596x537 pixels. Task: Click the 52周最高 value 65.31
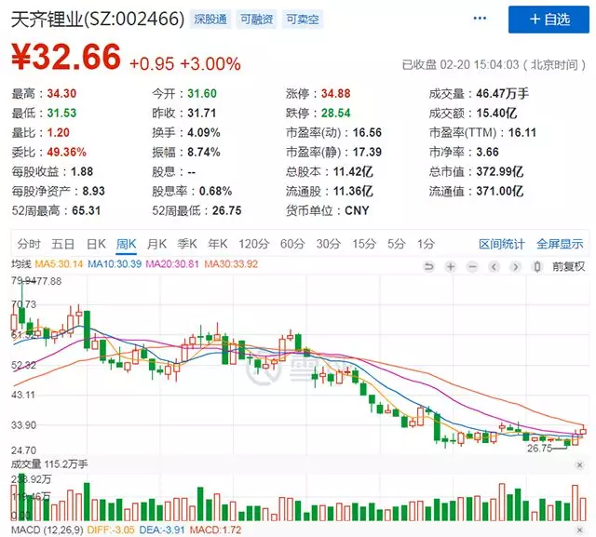(86, 210)
